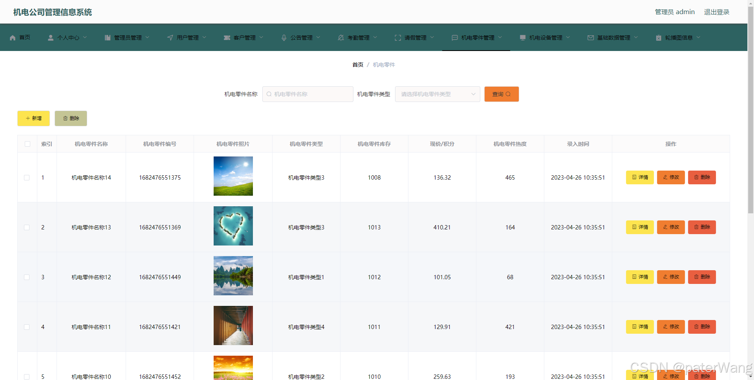The width and height of the screenshot is (754, 380).
Task: Check the box for row 机电零件名称14
Action: pos(27,178)
